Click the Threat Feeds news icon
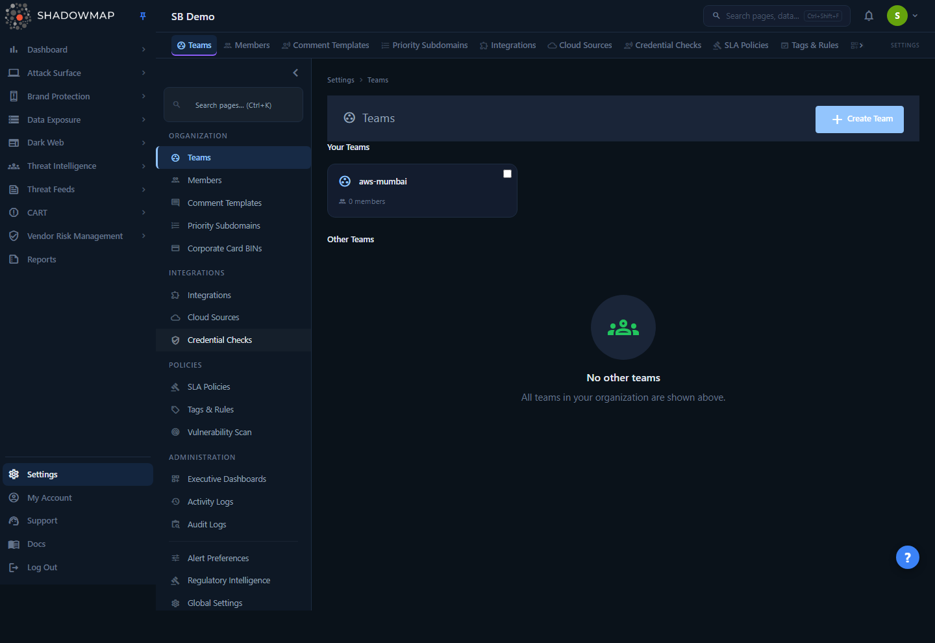This screenshot has width=935, height=643. click(x=14, y=190)
